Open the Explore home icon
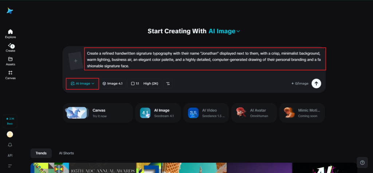 click(x=10, y=32)
